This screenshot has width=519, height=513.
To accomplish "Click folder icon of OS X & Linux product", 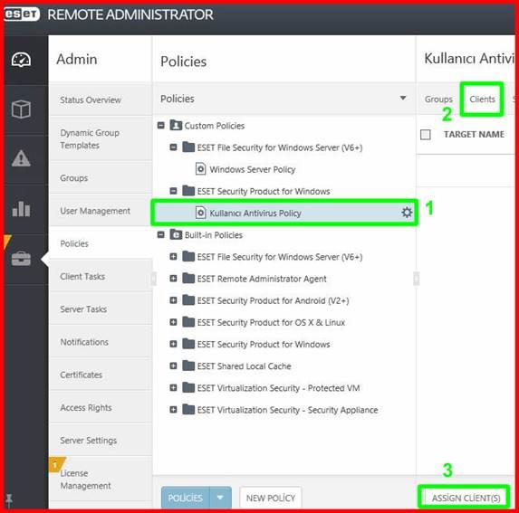I will [x=188, y=322].
